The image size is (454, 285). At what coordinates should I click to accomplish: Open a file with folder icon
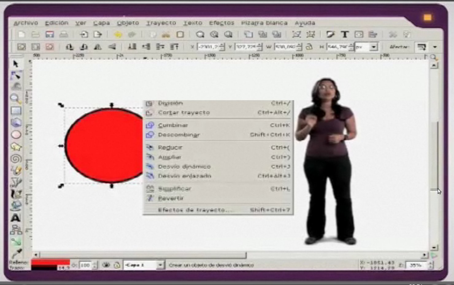pos(36,34)
